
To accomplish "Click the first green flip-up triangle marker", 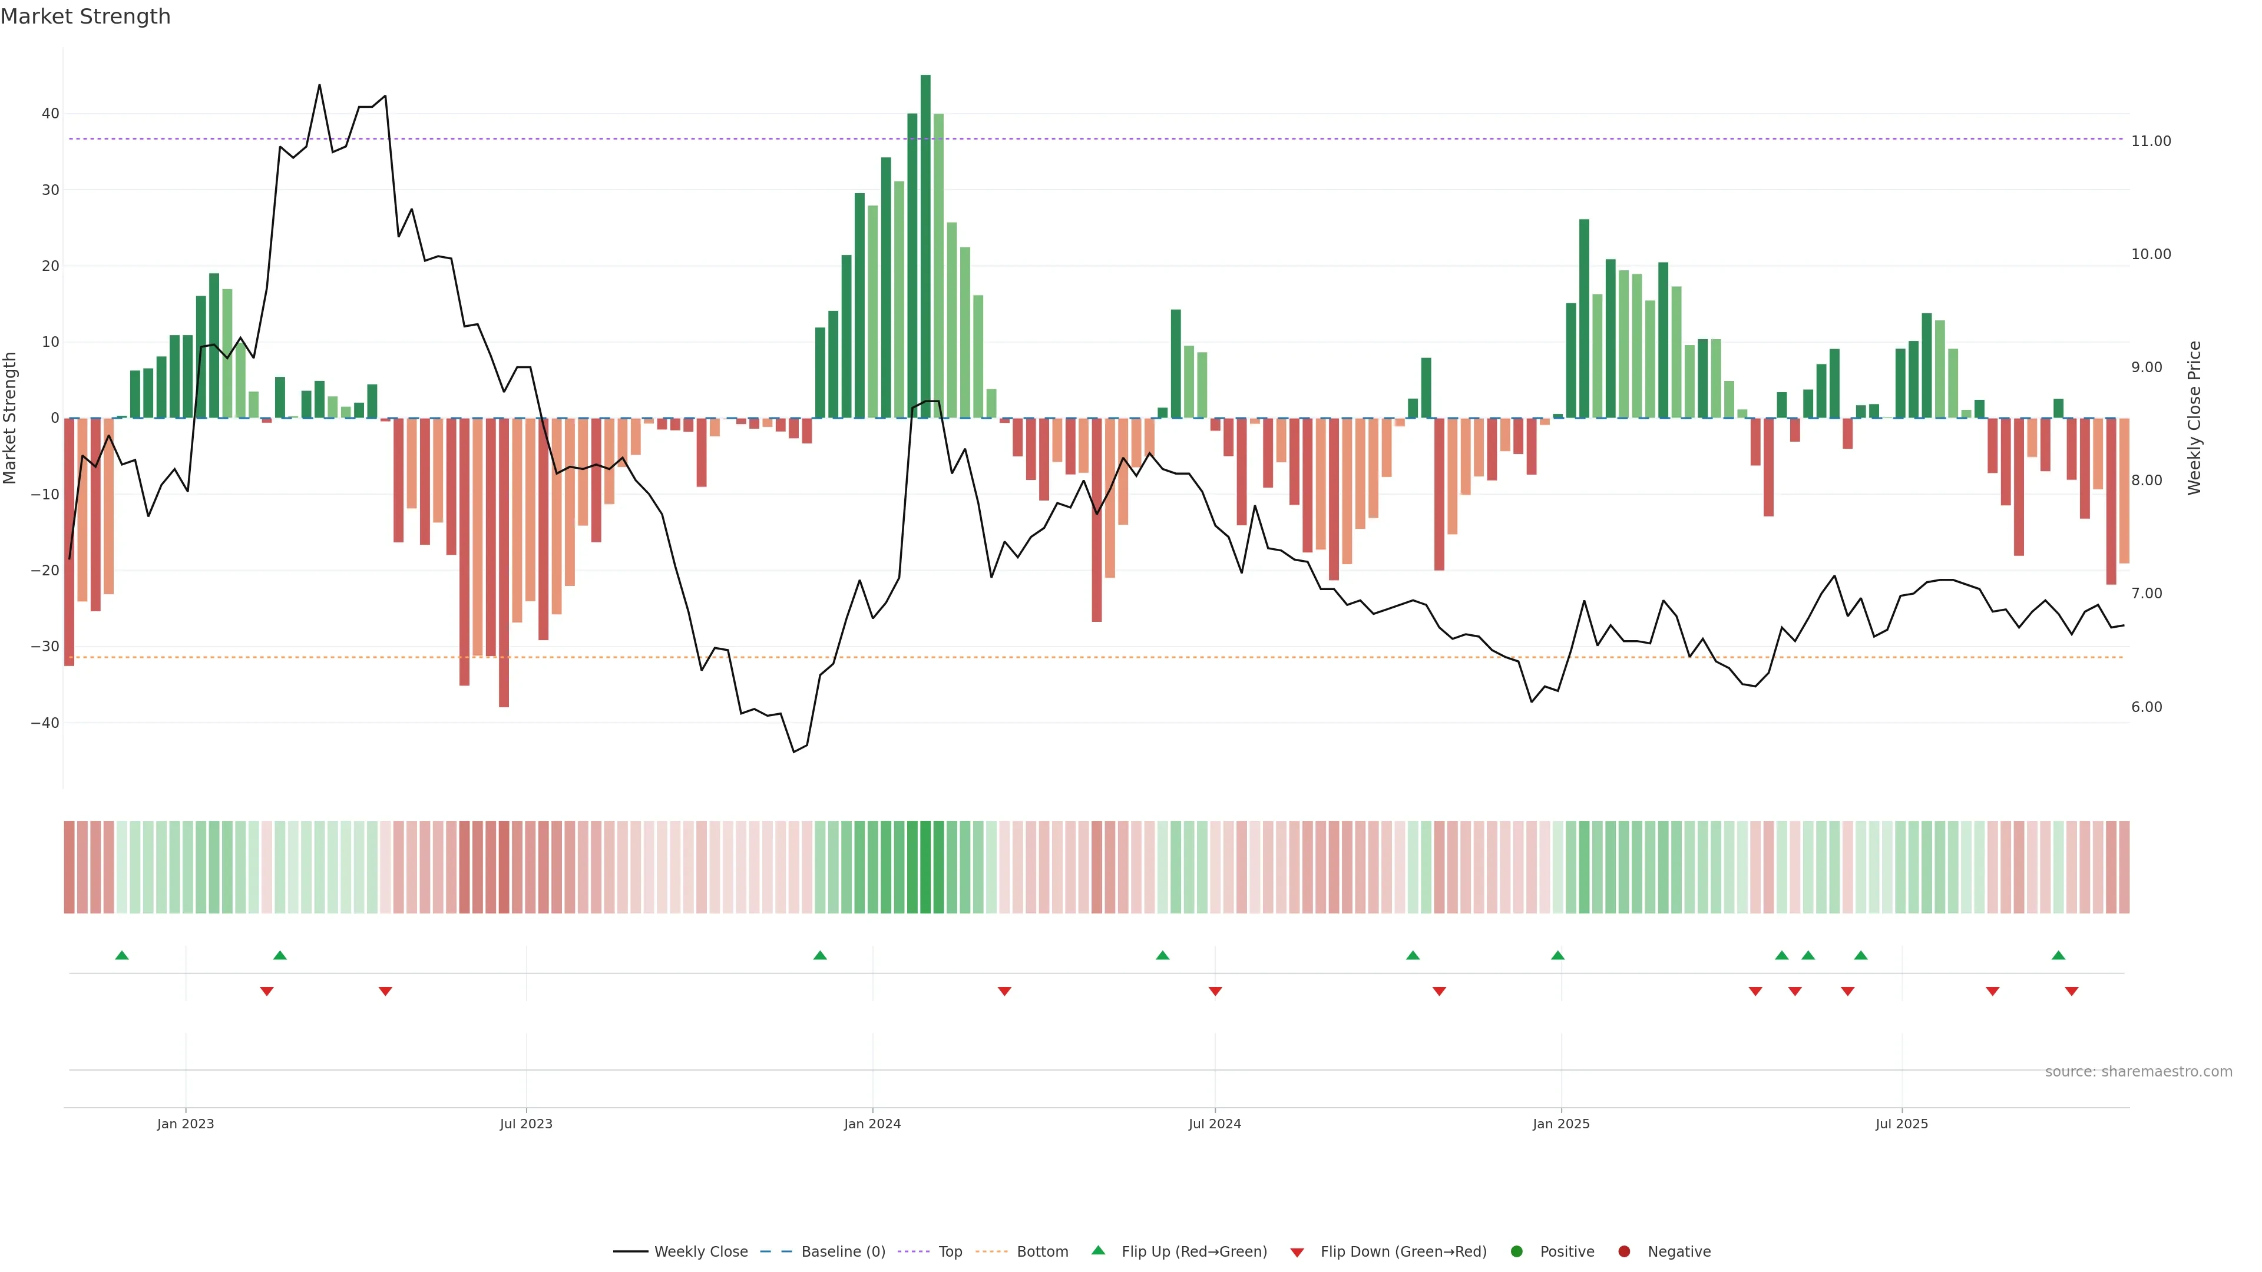I will pyautogui.click(x=122, y=955).
